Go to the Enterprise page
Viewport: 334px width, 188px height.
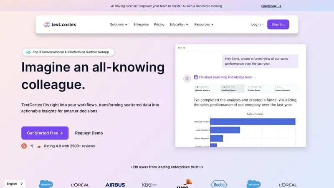[141, 25]
